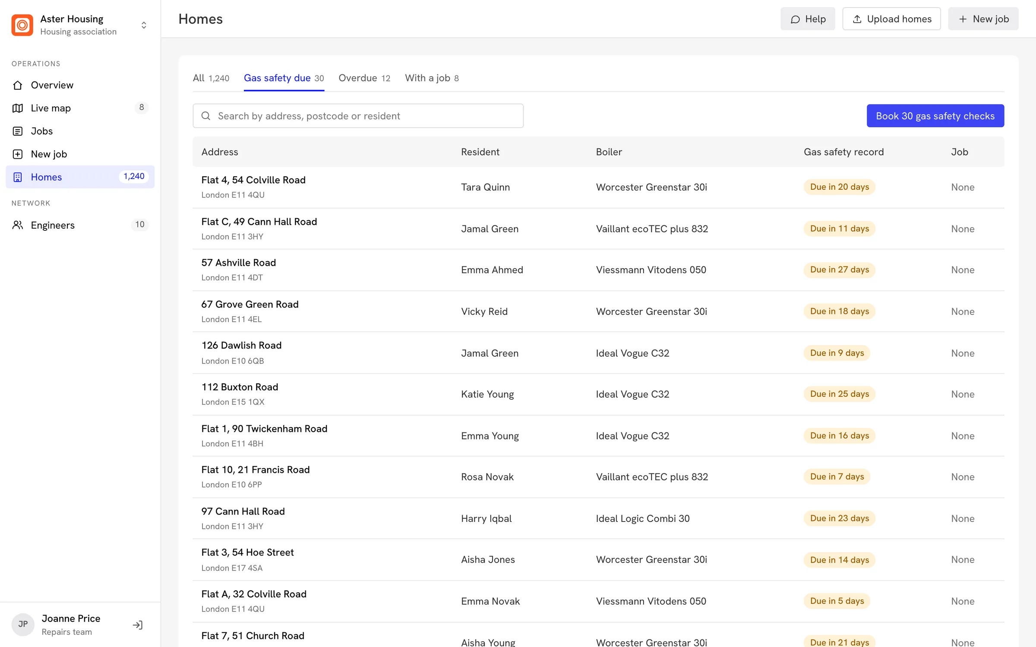Click the search magnifier icon
The height and width of the screenshot is (647, 1036).
pos(206,116)
